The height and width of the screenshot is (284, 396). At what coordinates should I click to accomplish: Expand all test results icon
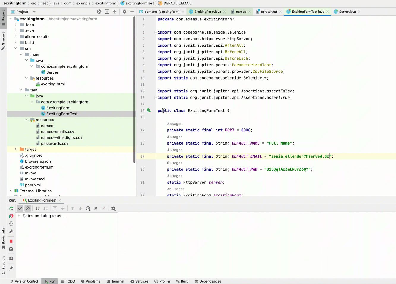[55, 209]
